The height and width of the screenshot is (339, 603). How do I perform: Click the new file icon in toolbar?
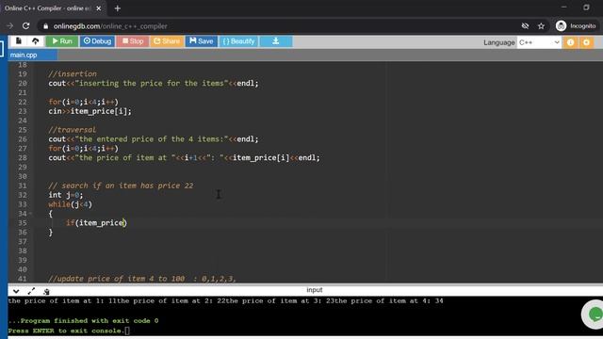(19, 41)
